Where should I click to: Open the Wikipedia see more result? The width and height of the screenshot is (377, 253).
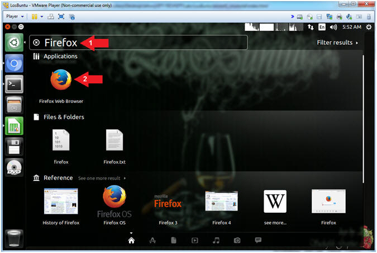tap(275, 207)
